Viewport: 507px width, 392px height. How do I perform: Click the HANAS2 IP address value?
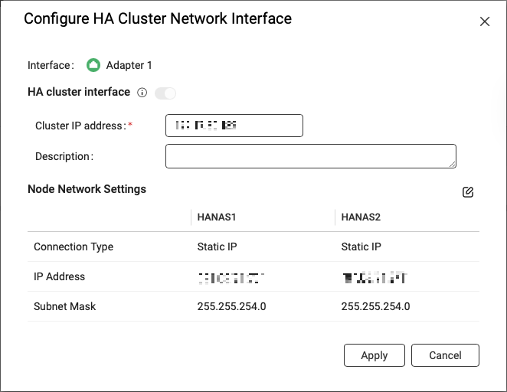pyautogui.click(x=375, y=277)
